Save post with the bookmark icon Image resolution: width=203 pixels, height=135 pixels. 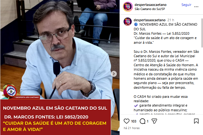tap(196, 121)
